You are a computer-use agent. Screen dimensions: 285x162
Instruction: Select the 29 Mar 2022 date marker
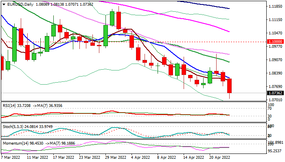pyautogui.click(x=115, y=156)
